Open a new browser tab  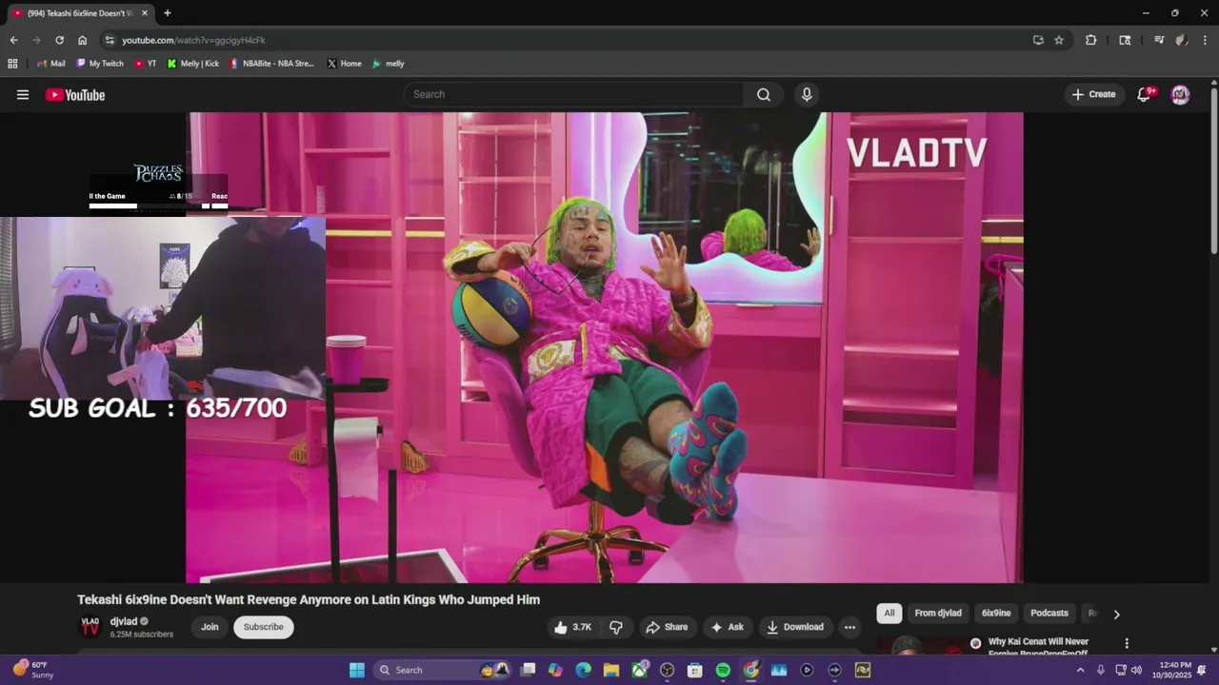[x=168, y=13]
